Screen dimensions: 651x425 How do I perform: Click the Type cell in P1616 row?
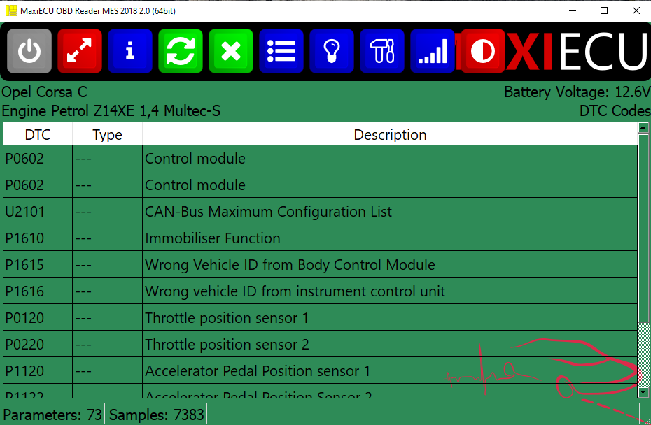click(x=107, y=291)
